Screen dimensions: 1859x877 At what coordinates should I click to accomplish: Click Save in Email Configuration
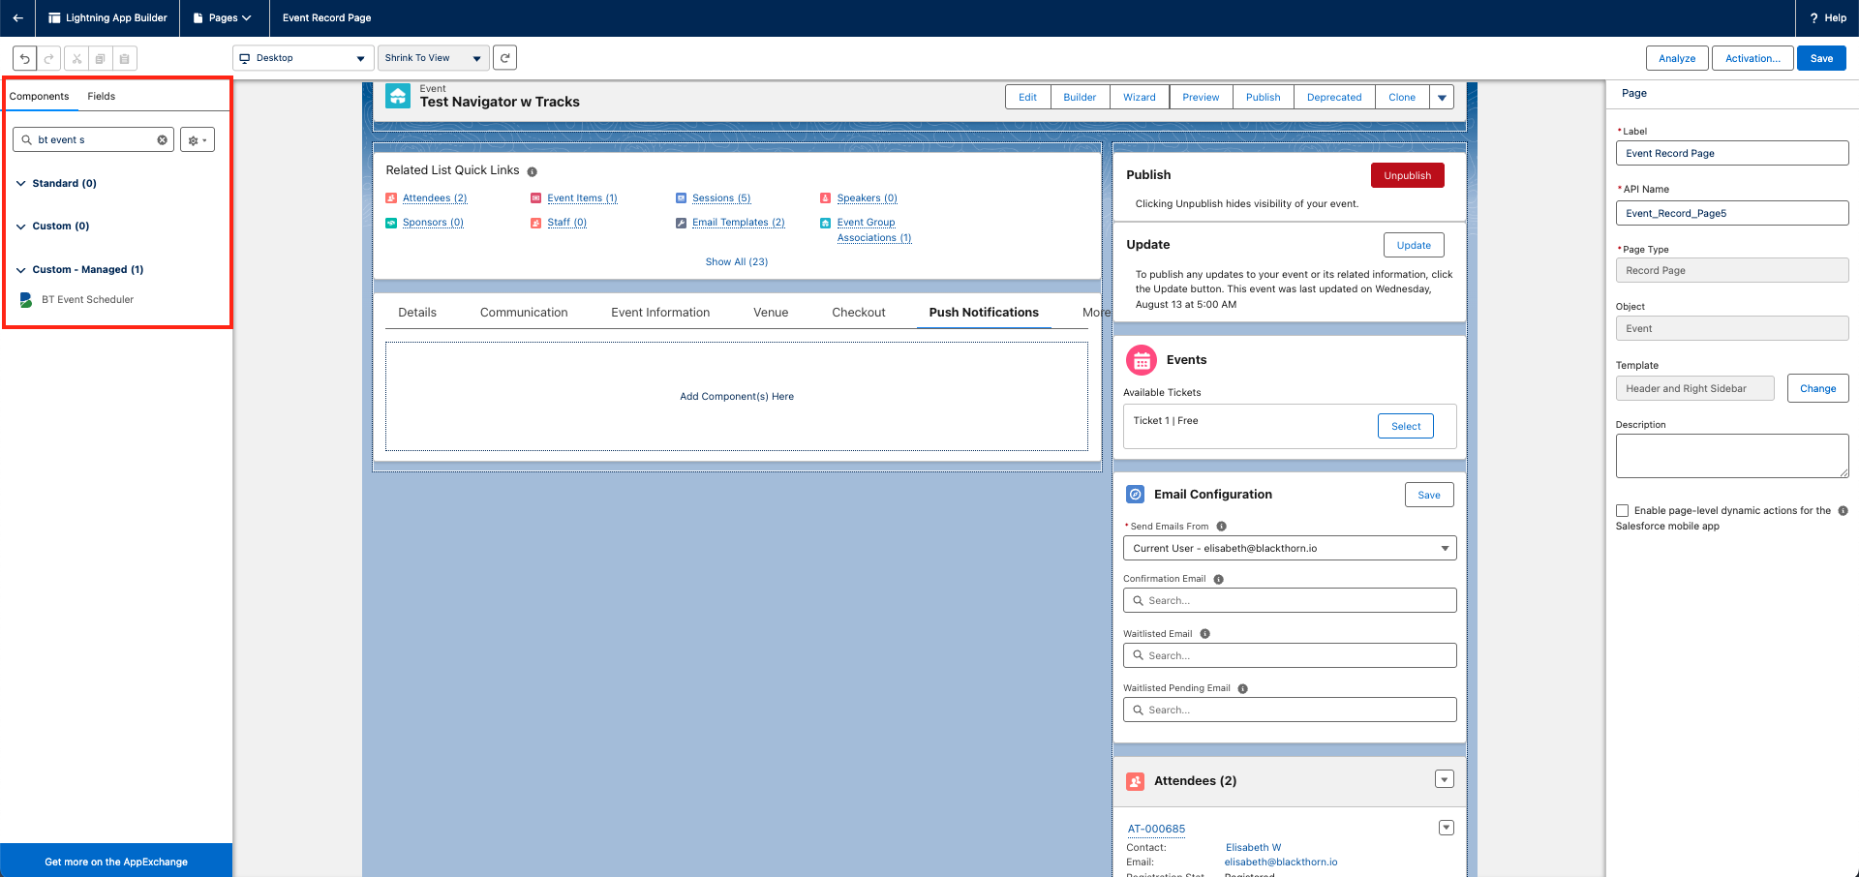click(1429, 495)
